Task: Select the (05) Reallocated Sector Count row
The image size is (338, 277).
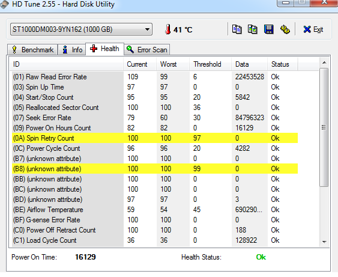Action: 155,108
